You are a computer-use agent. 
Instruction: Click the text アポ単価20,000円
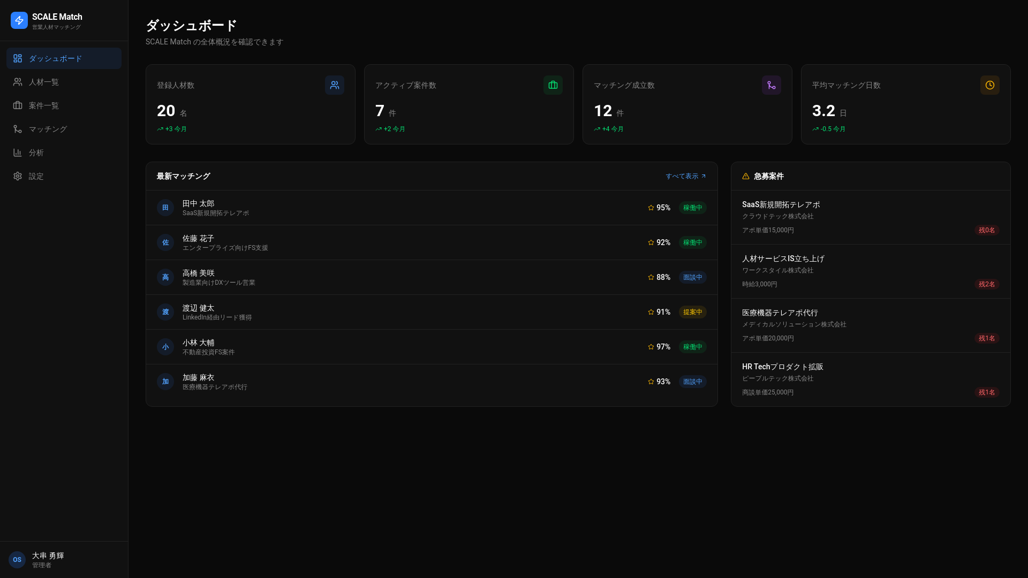768,338
